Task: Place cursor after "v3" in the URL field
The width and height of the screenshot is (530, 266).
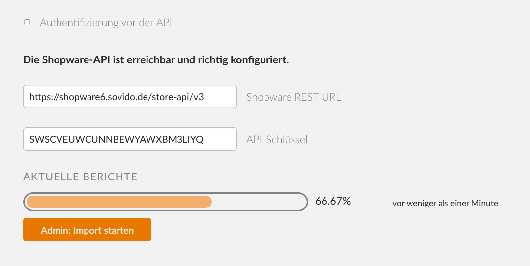Action: [x=204, y=97]
